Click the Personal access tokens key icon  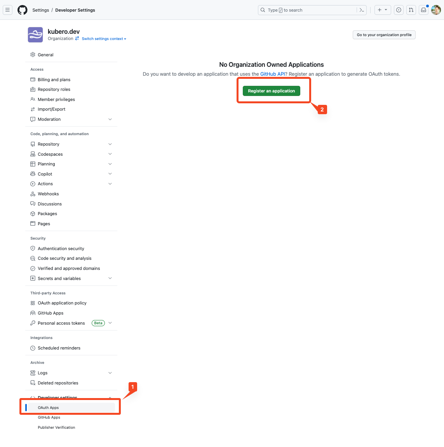[x=33, y=323]
